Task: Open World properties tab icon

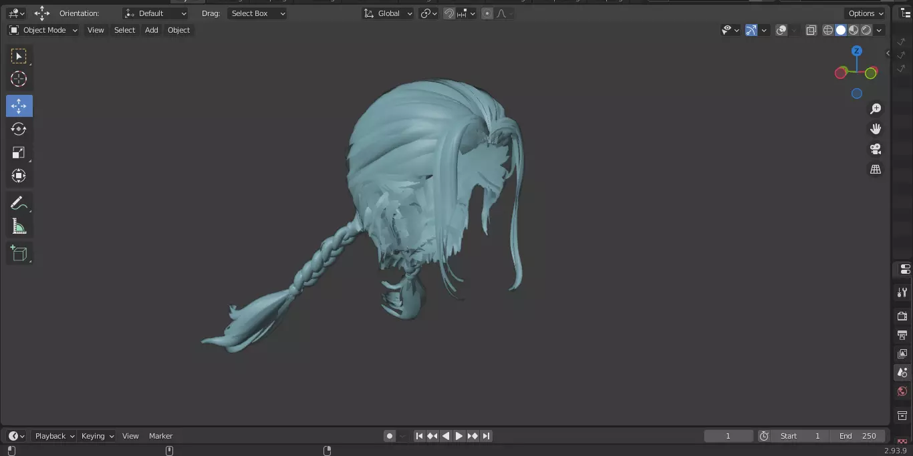Action: [x=902, y=391]
